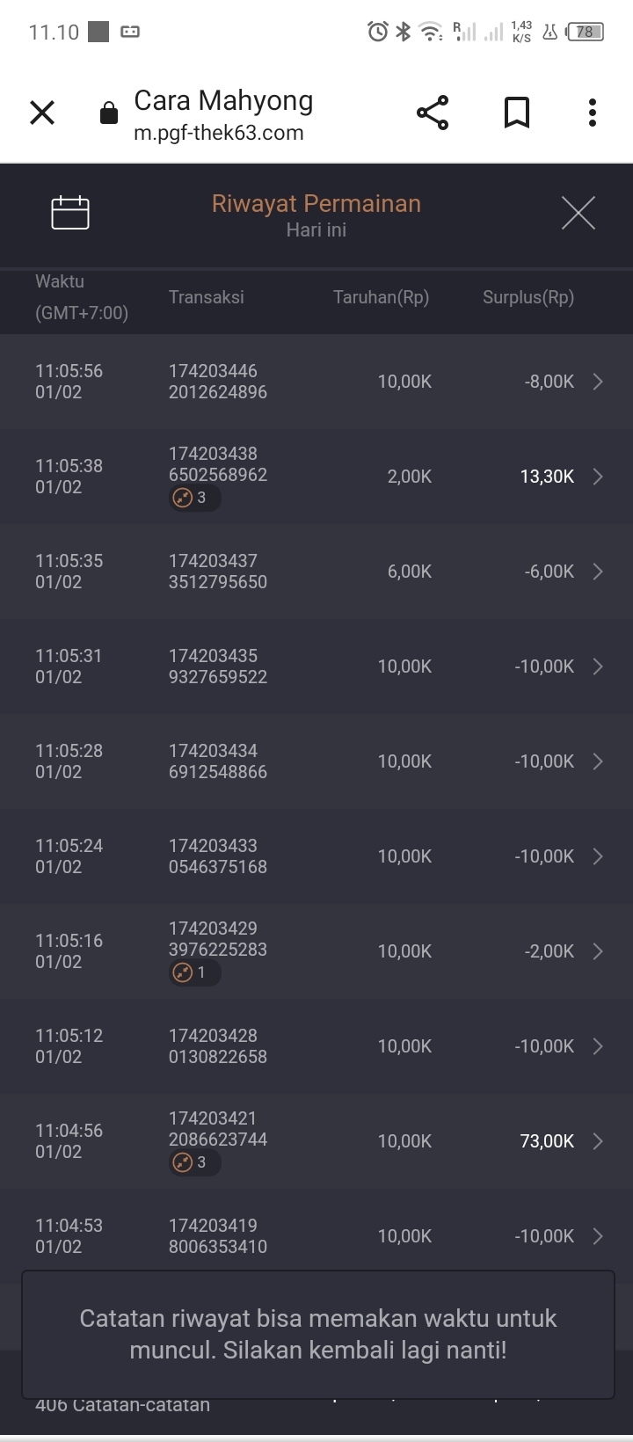Viewport: 633px width, 1442px height.
Task: Tap the lock icon beside site address
Action: click(x=109, y=113)
